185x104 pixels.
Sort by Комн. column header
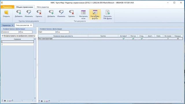(159, 36)
